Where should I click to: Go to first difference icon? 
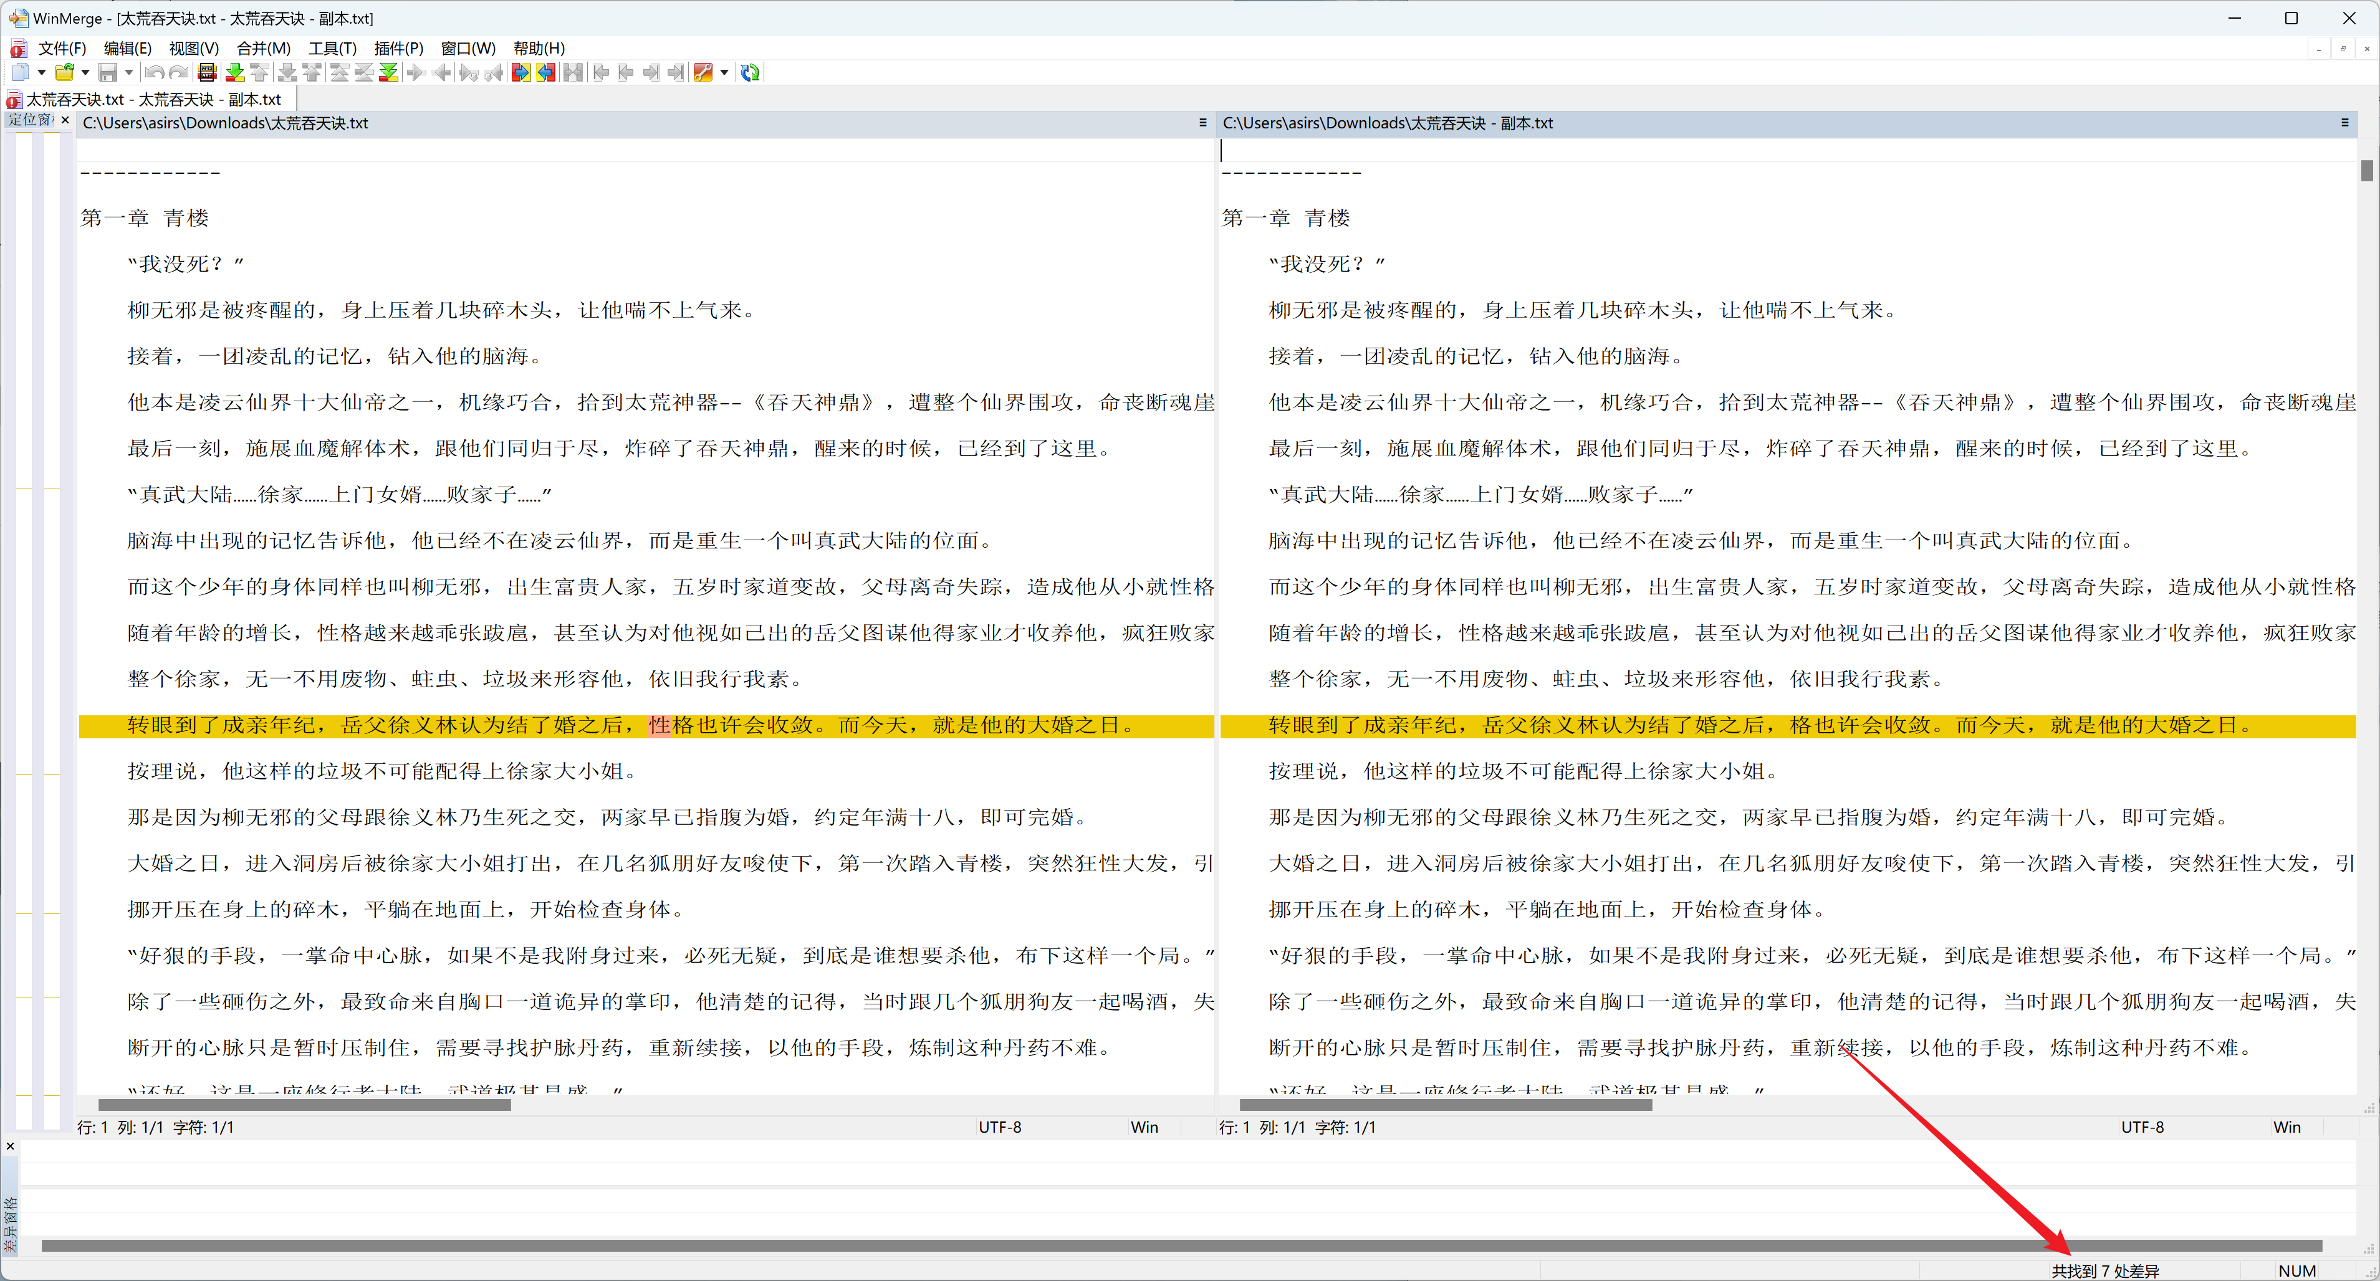[x=340, y=72]
